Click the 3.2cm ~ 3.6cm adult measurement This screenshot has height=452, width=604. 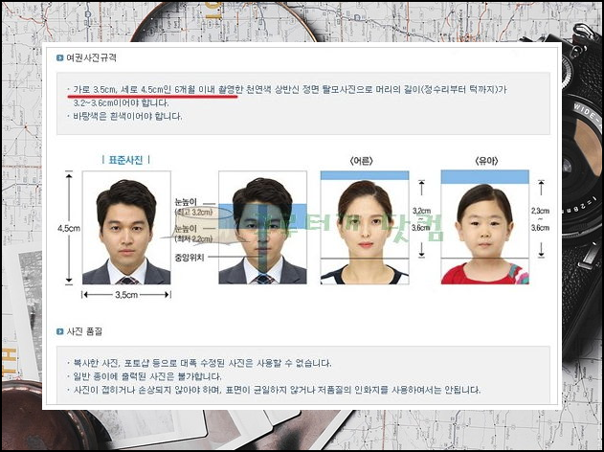pyautogui.click(x=421, y=219)
